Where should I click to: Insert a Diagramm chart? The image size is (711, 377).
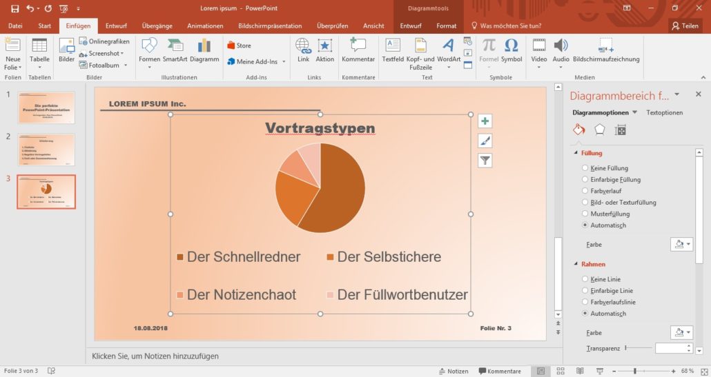tap(204, 51)
